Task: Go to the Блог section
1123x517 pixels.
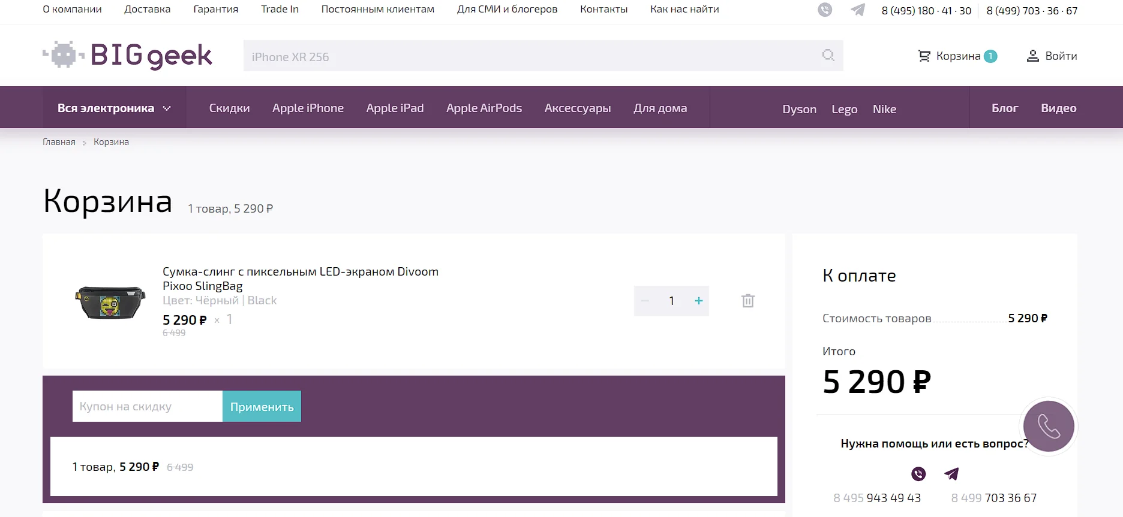Action: coord(1005,108)
